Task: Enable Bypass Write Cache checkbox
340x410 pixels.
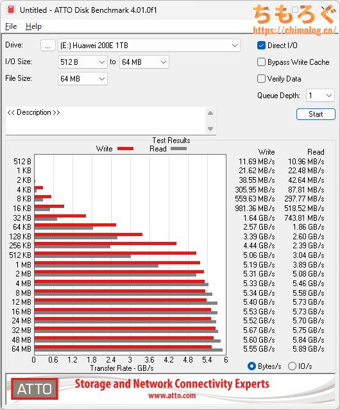Action: (x=261, y=62)
